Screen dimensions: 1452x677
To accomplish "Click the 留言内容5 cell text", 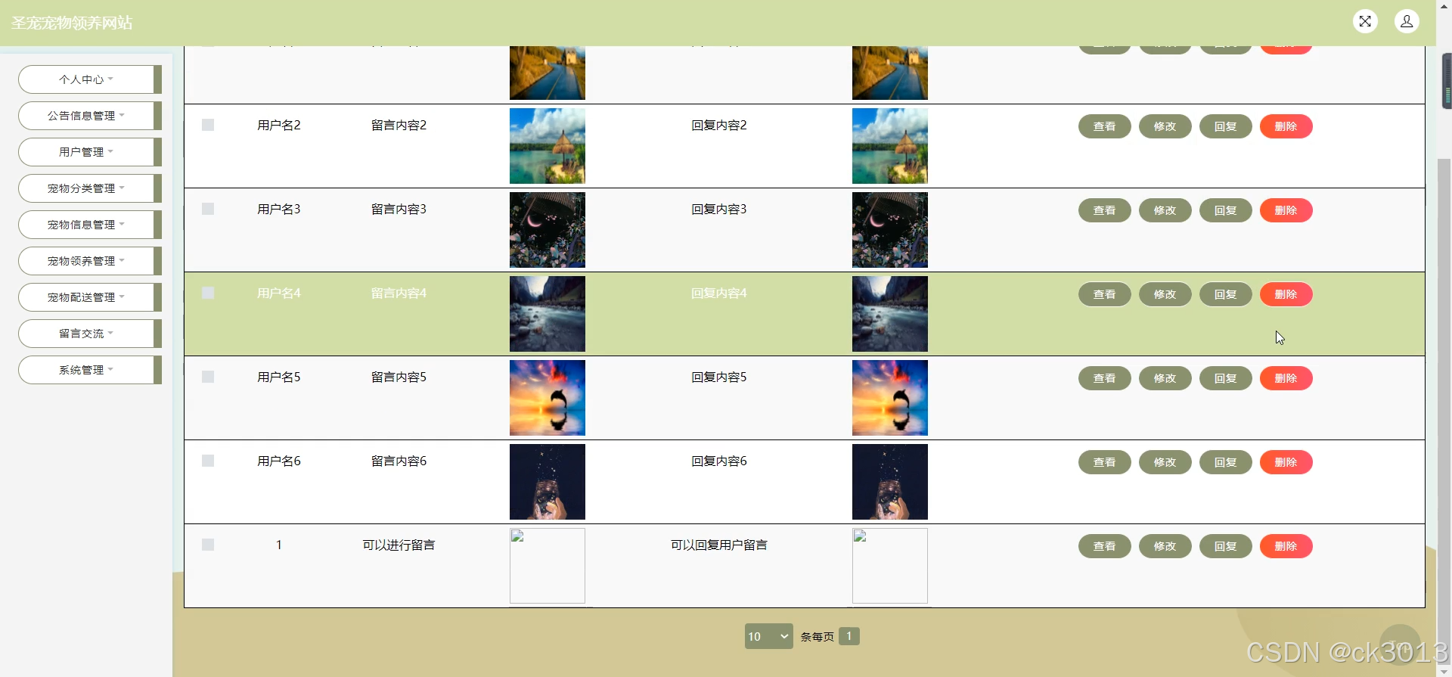I will (x=399, y=377).
